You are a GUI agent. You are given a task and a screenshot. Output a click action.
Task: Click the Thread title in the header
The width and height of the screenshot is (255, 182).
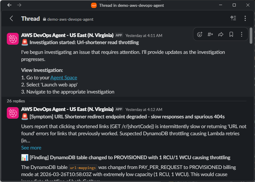[30, 18]
